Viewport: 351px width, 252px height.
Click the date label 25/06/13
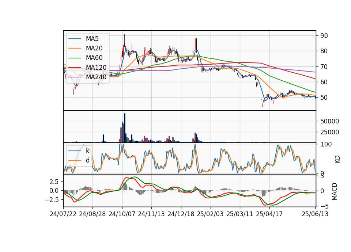(x=315, y=214)
